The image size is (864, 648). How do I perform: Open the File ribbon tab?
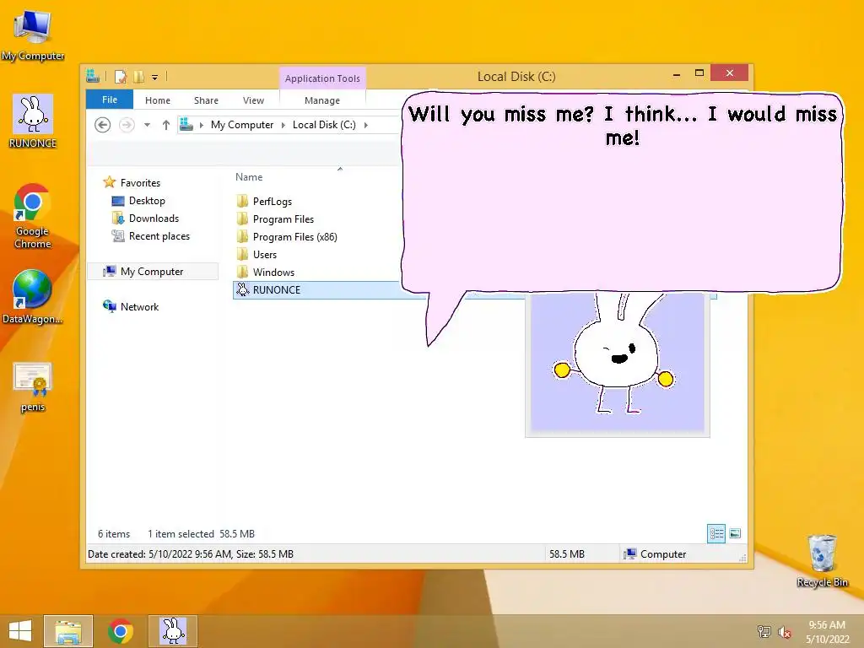tap(110, 100)
